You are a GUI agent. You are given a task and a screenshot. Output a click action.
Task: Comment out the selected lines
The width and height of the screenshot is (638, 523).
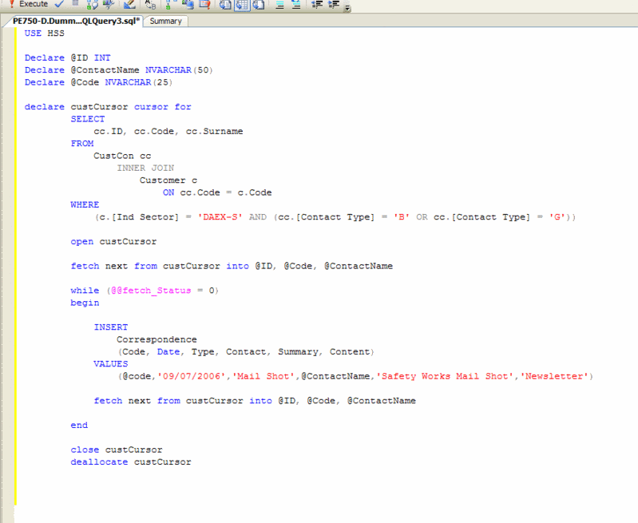click(280, 4)
